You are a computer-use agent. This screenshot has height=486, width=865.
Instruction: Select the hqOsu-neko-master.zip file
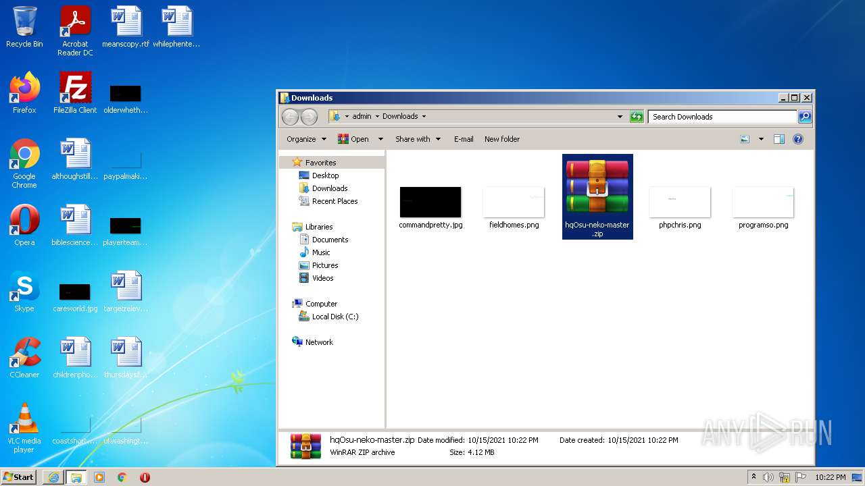pyautogui.click(x=597, y=197)
